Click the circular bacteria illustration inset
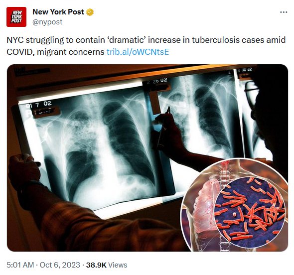Viewport: 294px width, 275px height. (x=249, y=212)
